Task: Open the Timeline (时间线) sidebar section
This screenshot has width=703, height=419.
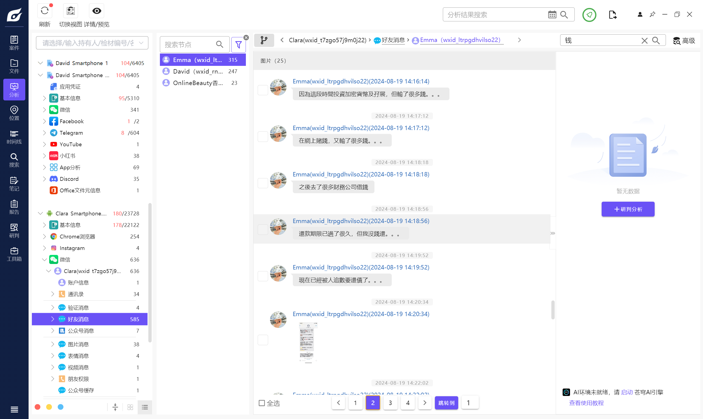Action: (x=14, y=137)
